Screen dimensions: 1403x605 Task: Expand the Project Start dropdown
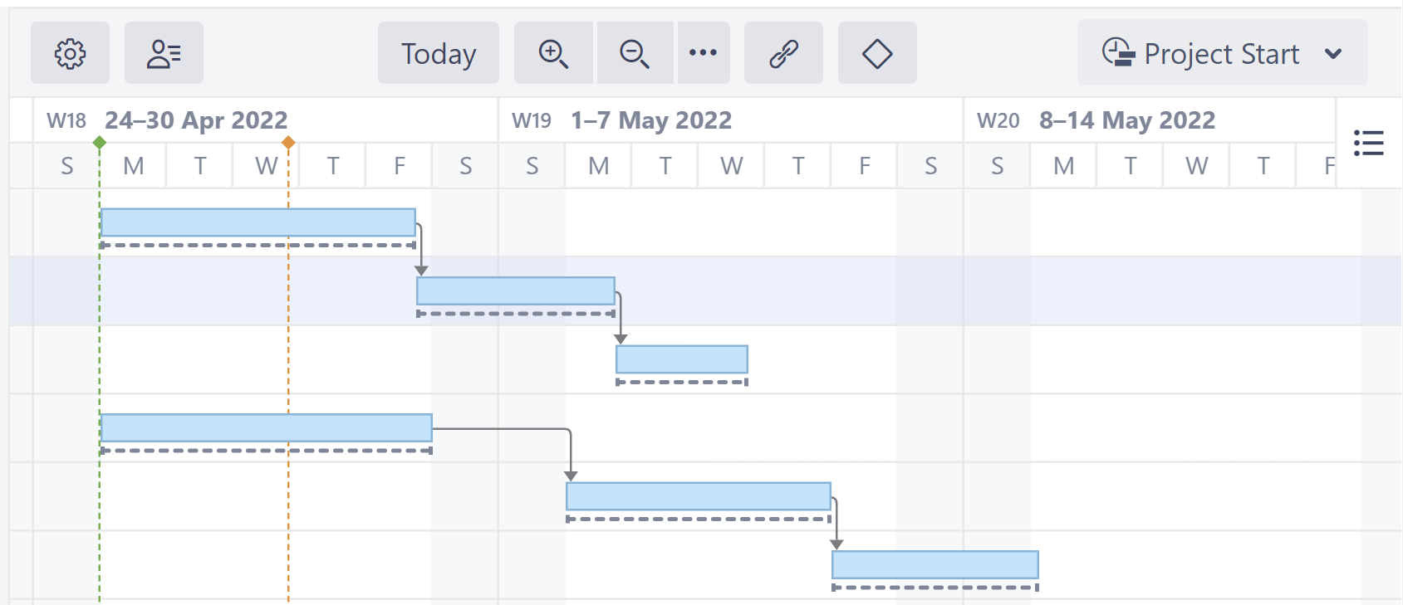1336,54
